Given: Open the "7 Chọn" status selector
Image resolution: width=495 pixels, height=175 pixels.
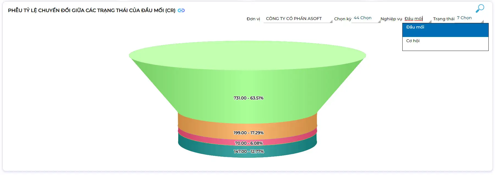Looking at the screenshot, I should click(x=464, y=18).
